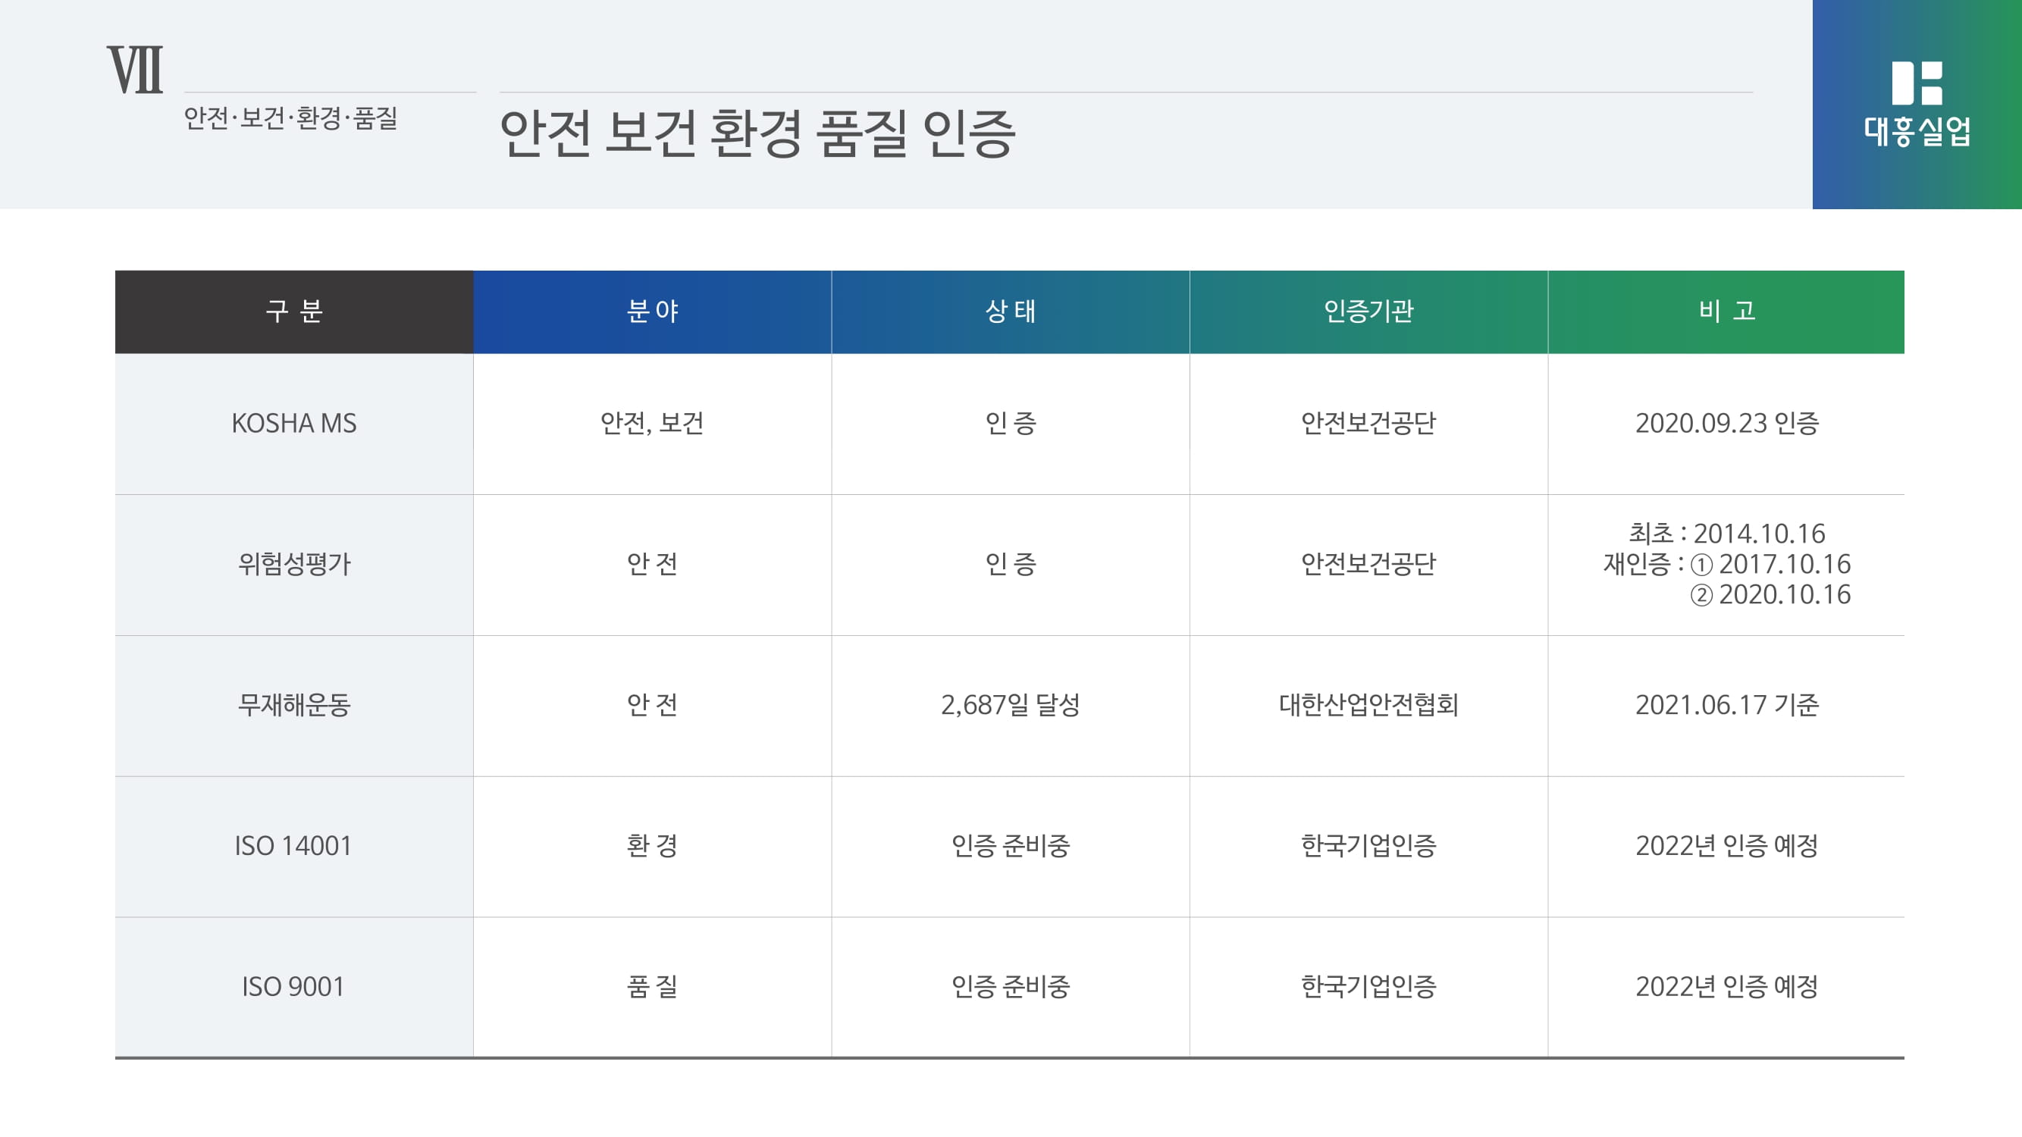Click the 인증기관 column header
The height and width of the screenshot is (1137, 2022).
click(x=1368, y=312)
